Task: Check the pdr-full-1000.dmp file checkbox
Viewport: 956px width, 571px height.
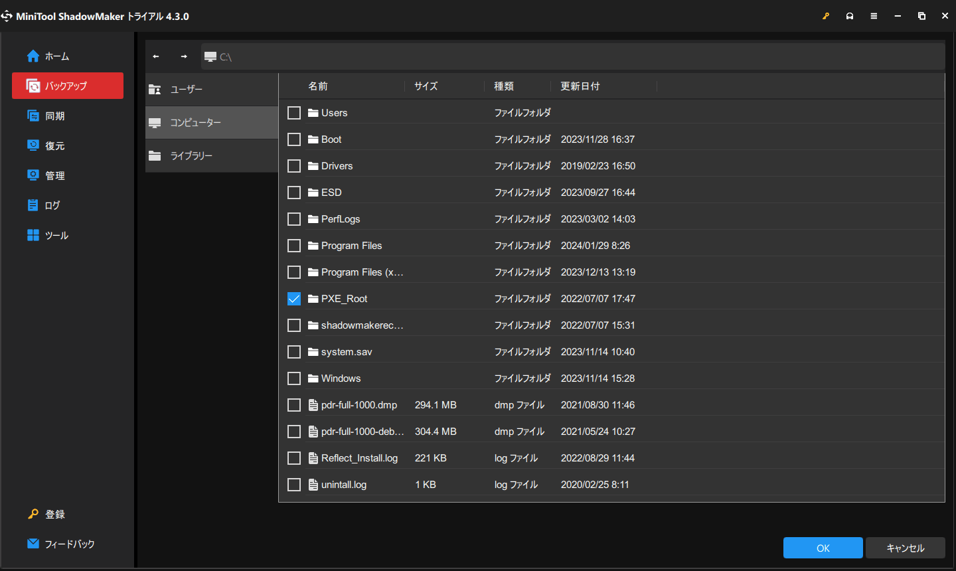Action: coord(294,405)
